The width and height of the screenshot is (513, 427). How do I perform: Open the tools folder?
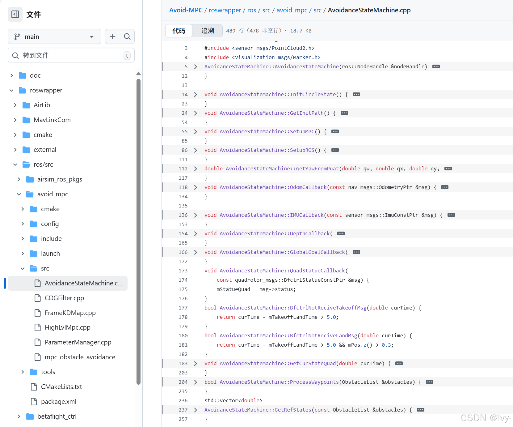[48, 372]
